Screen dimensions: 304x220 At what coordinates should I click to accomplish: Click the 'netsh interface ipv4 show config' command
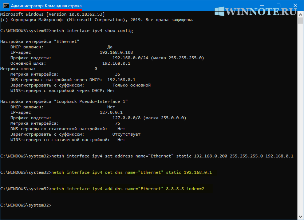pyautogui.click(x=92, y=31)
